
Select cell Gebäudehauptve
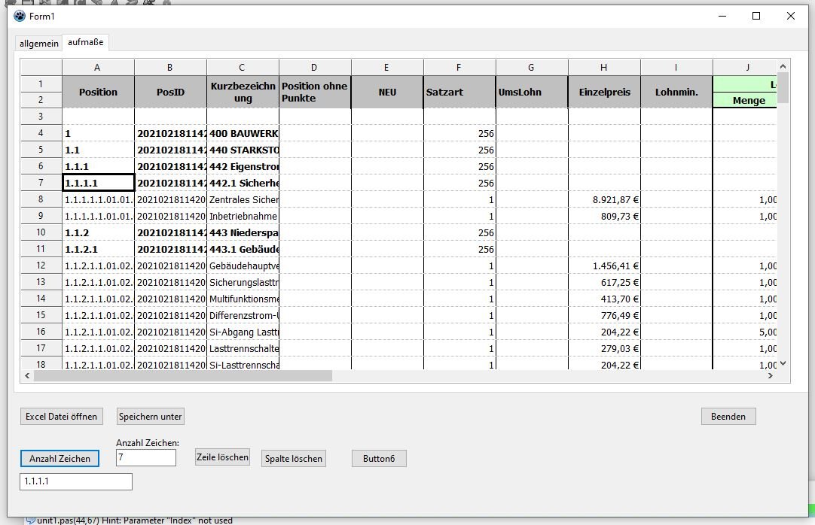click(243, 266)
